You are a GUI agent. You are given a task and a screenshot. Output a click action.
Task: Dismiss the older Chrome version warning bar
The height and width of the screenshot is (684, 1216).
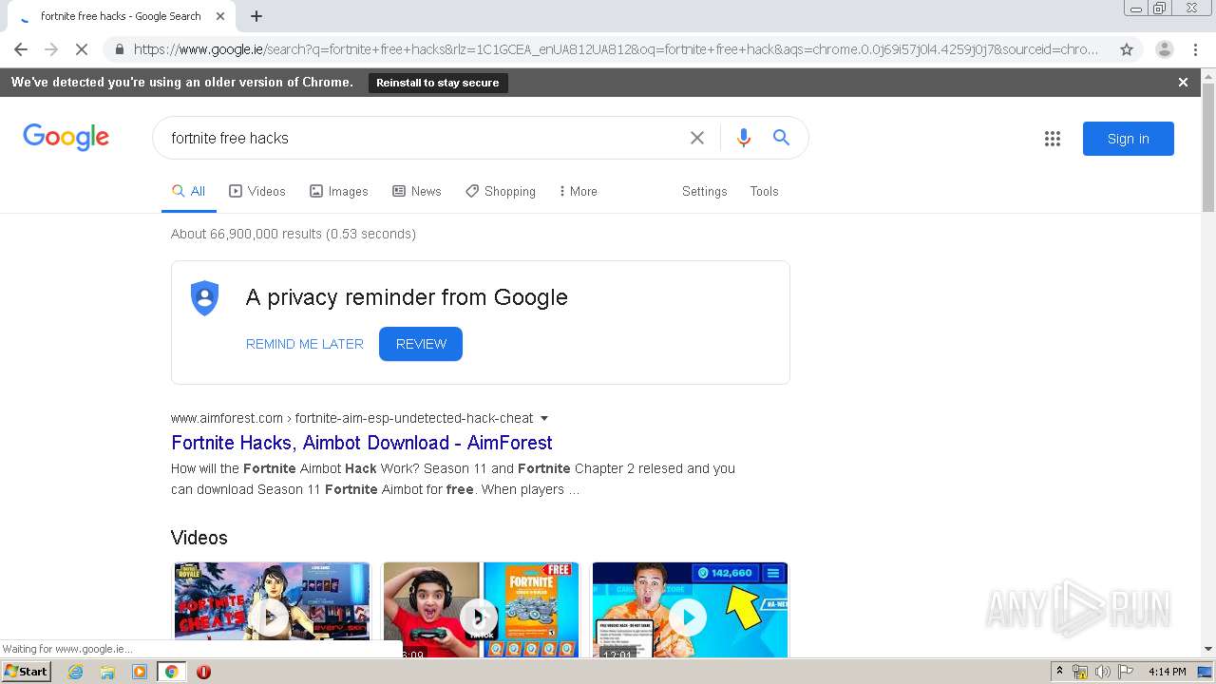(x=1183, y=83)
